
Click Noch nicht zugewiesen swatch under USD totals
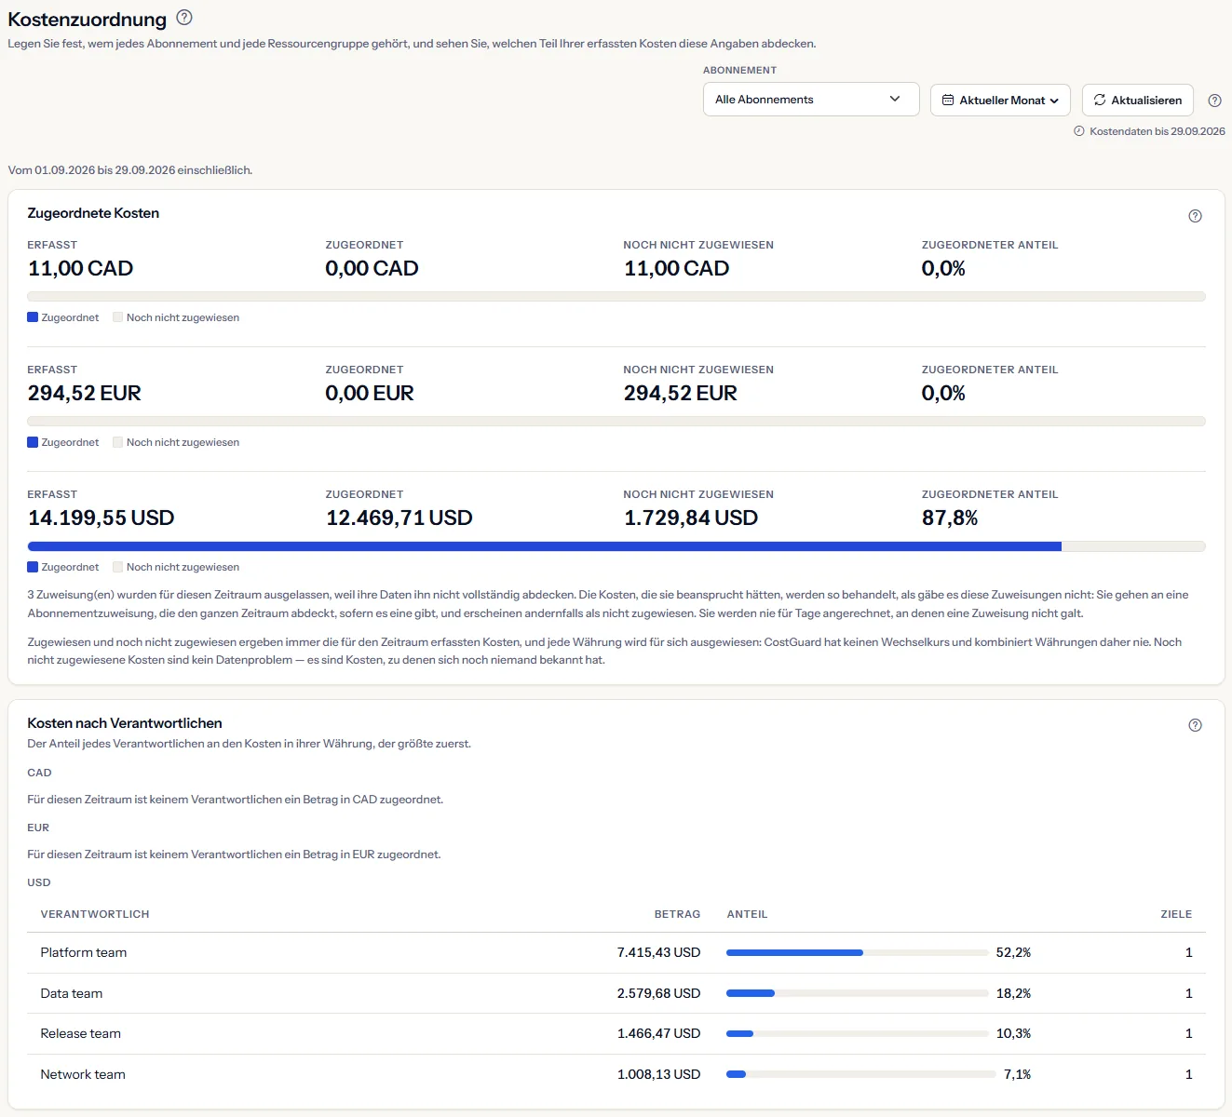(x=118, y=567)
